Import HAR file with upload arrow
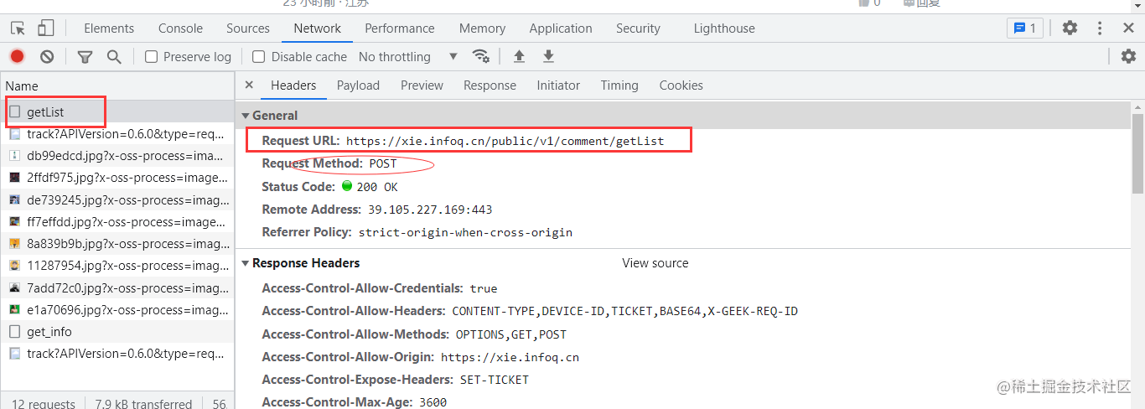 pos(519,57)
